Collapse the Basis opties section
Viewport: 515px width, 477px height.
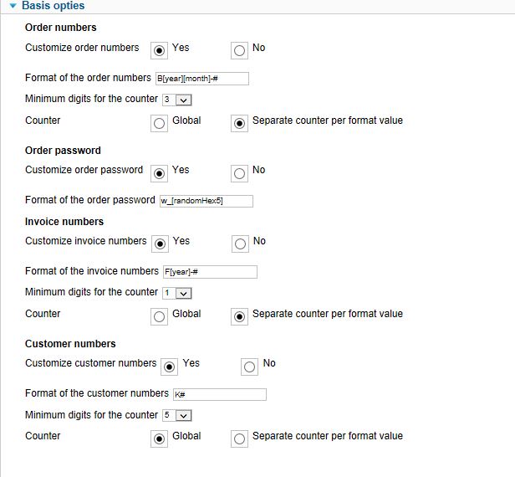coord(13,6)
